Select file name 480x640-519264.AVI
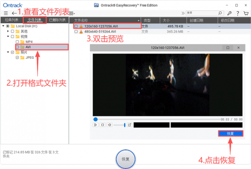The height and width of the screenshot is (169, 251). pyautogui.click(x=100, y=31)
